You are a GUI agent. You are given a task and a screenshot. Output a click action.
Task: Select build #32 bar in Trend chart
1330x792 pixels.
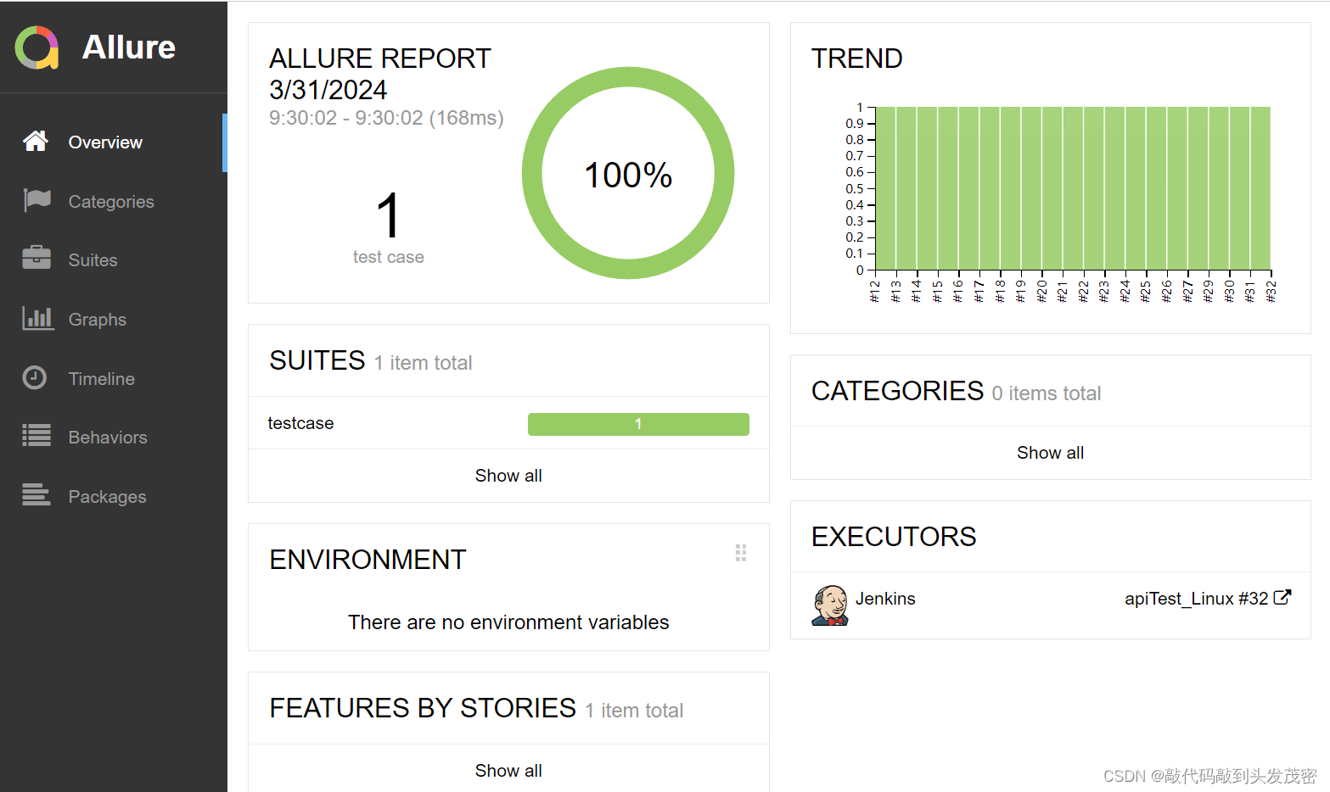pos(1260,188)
